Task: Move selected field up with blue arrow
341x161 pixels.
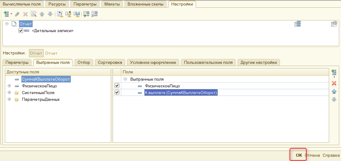Action: [x=334, y=91]
